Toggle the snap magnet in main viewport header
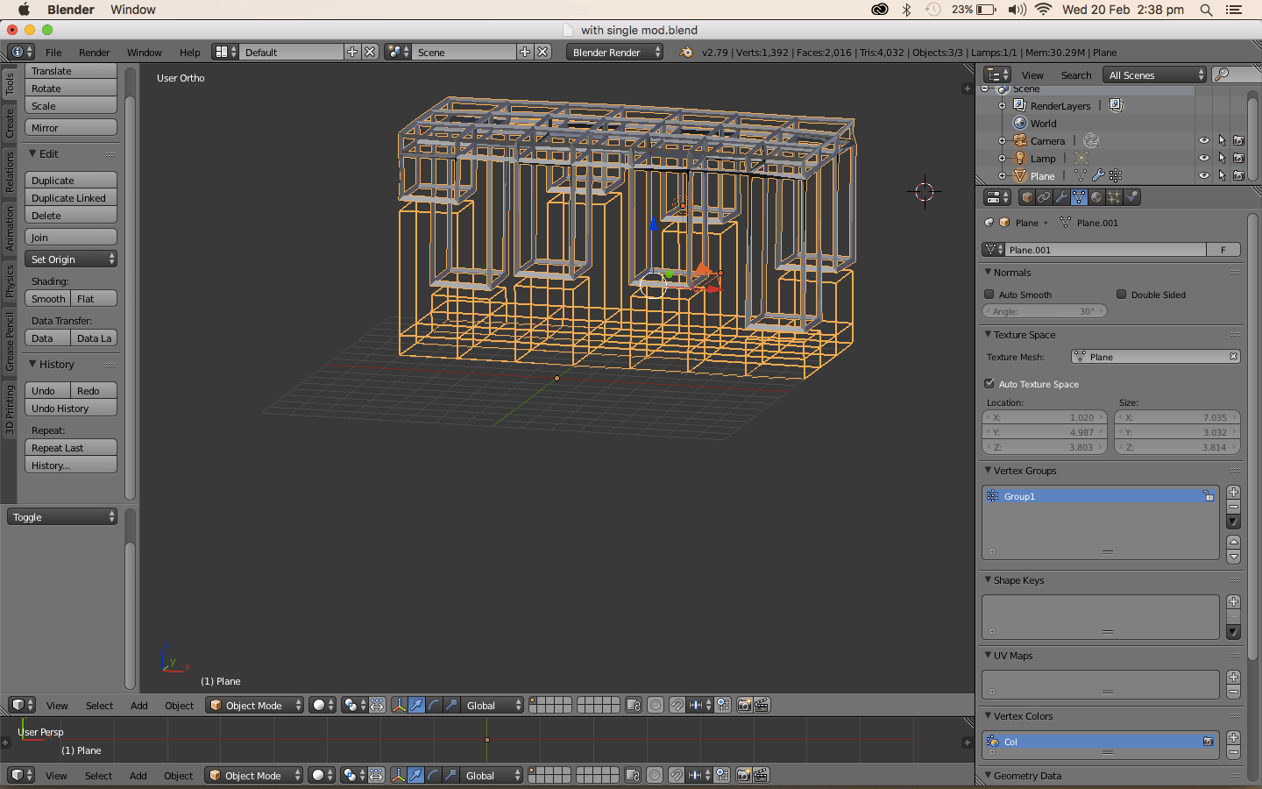The width and height of the screenshot is (1262, 789). pyautogui.click(x=677, y=705)
